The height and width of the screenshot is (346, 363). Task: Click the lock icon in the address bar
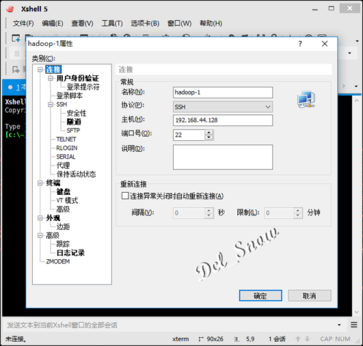tap(16, 53)
